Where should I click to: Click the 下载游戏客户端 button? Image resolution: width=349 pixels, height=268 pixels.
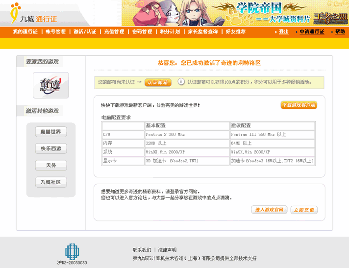pyautogui.click(x=299, y=105)
